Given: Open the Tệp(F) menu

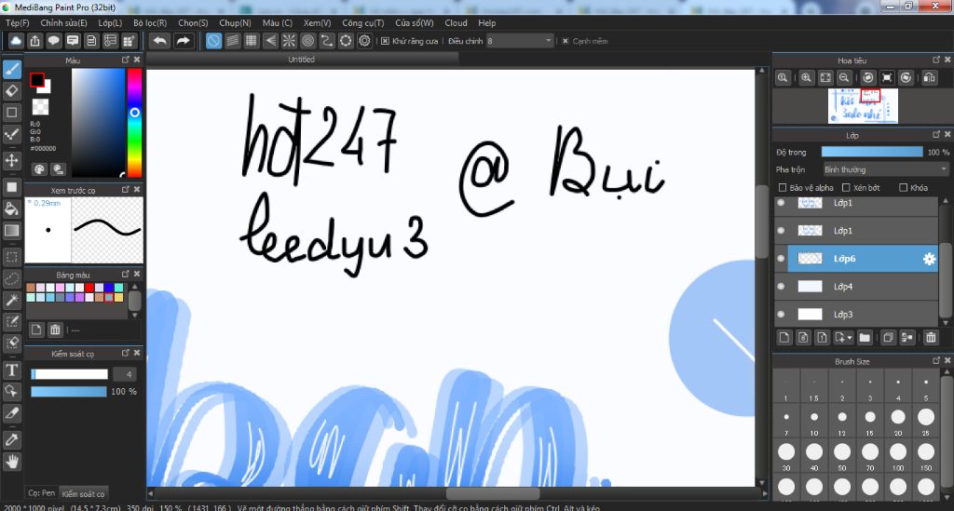Looking at the screenshot, I should [17, 22].
